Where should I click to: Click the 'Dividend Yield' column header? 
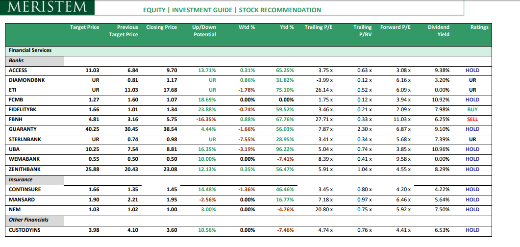[x=439, y=31]
